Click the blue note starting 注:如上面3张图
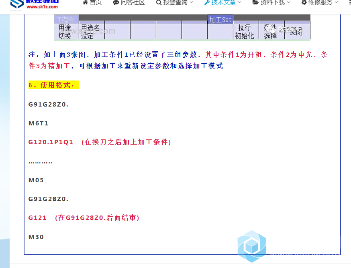Screen dimensions: 351x268 tap(178, 60)
